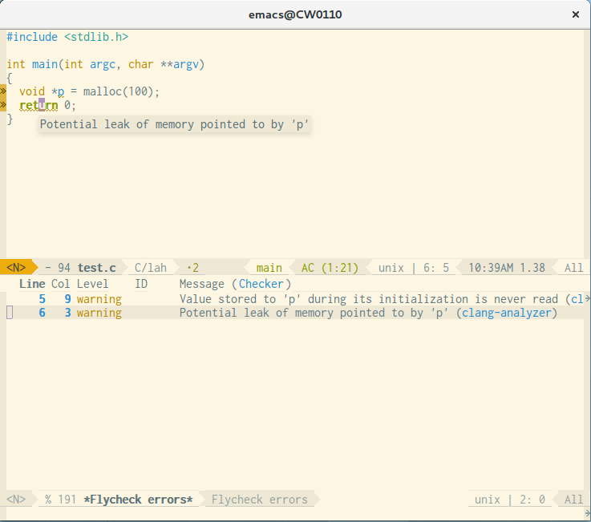
Task: Click the cursor marker on the line 6 error row
Action: pyautogui.click(x=10, y=313)
